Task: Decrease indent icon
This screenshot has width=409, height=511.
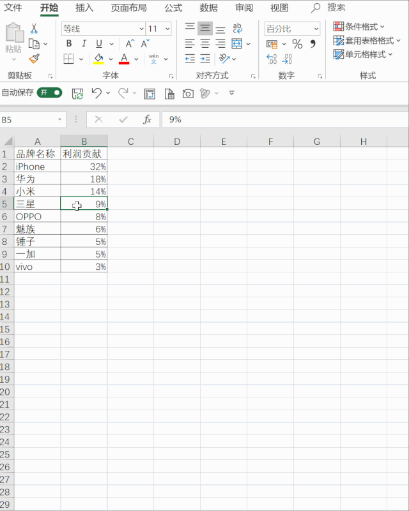Action: click(190, 59)
